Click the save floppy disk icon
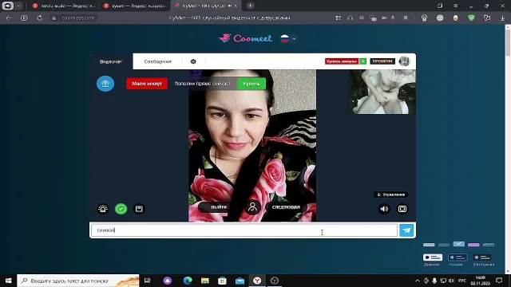 [x=139, y=209]
